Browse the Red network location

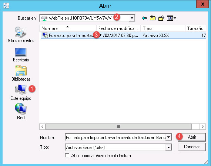21,111
